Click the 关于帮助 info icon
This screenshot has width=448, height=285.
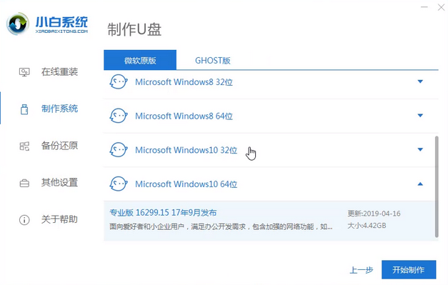click(x=24, y=220)
